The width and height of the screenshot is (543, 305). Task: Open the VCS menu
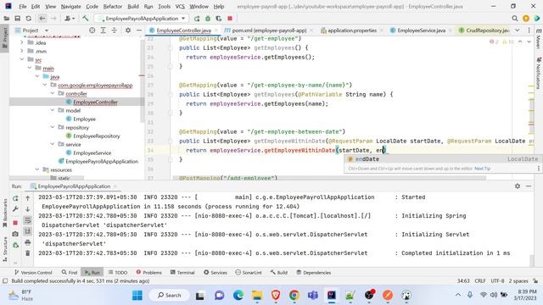coord(180,6)
